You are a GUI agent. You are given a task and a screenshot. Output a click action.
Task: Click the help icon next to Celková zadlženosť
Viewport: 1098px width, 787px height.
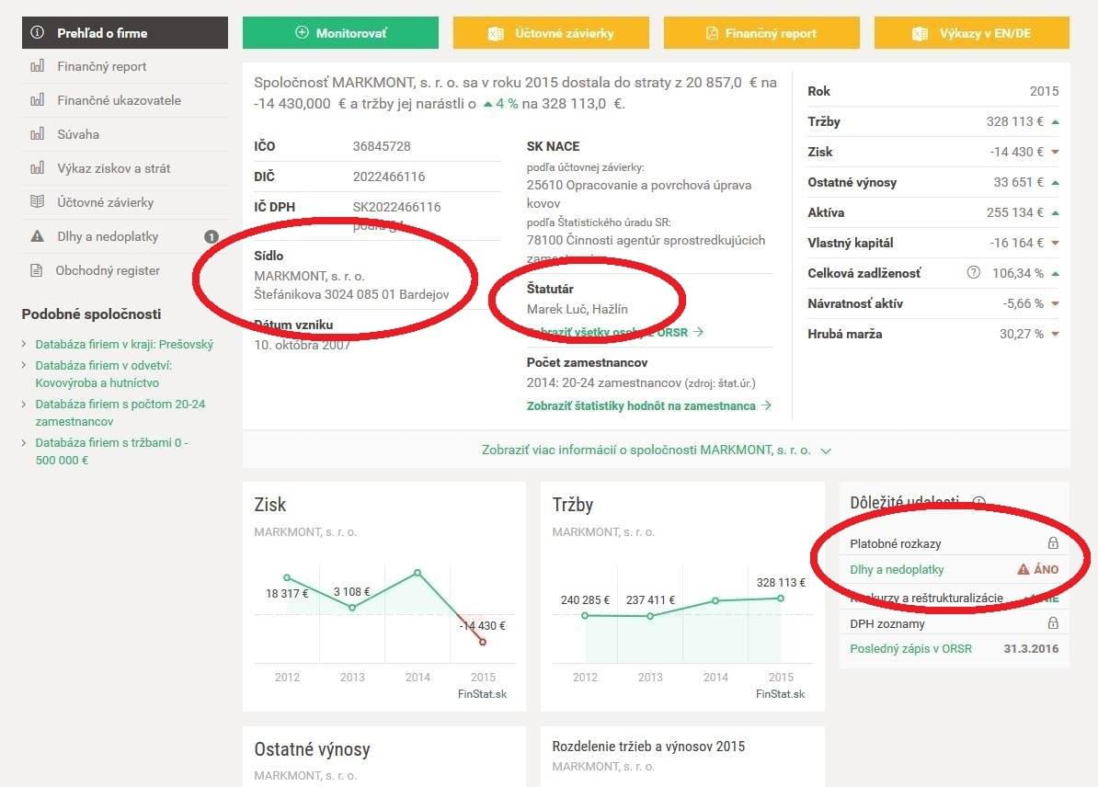tap(973, 272)
